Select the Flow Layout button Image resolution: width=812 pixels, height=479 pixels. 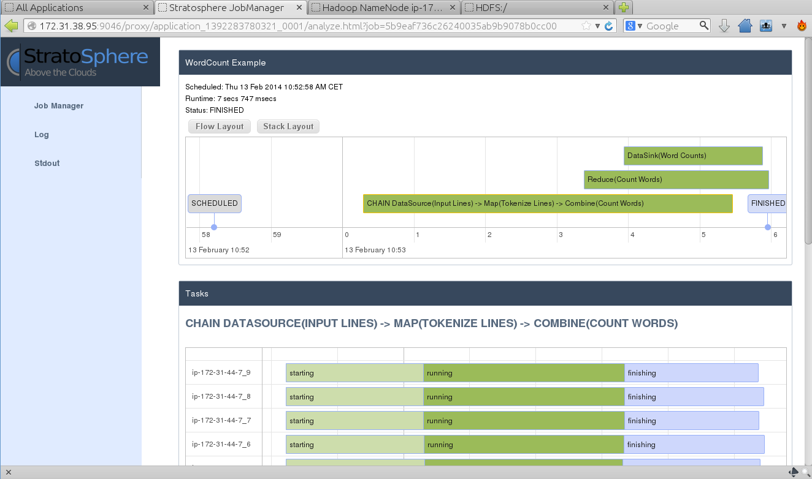pyautogui.click(x=220, y=127)
